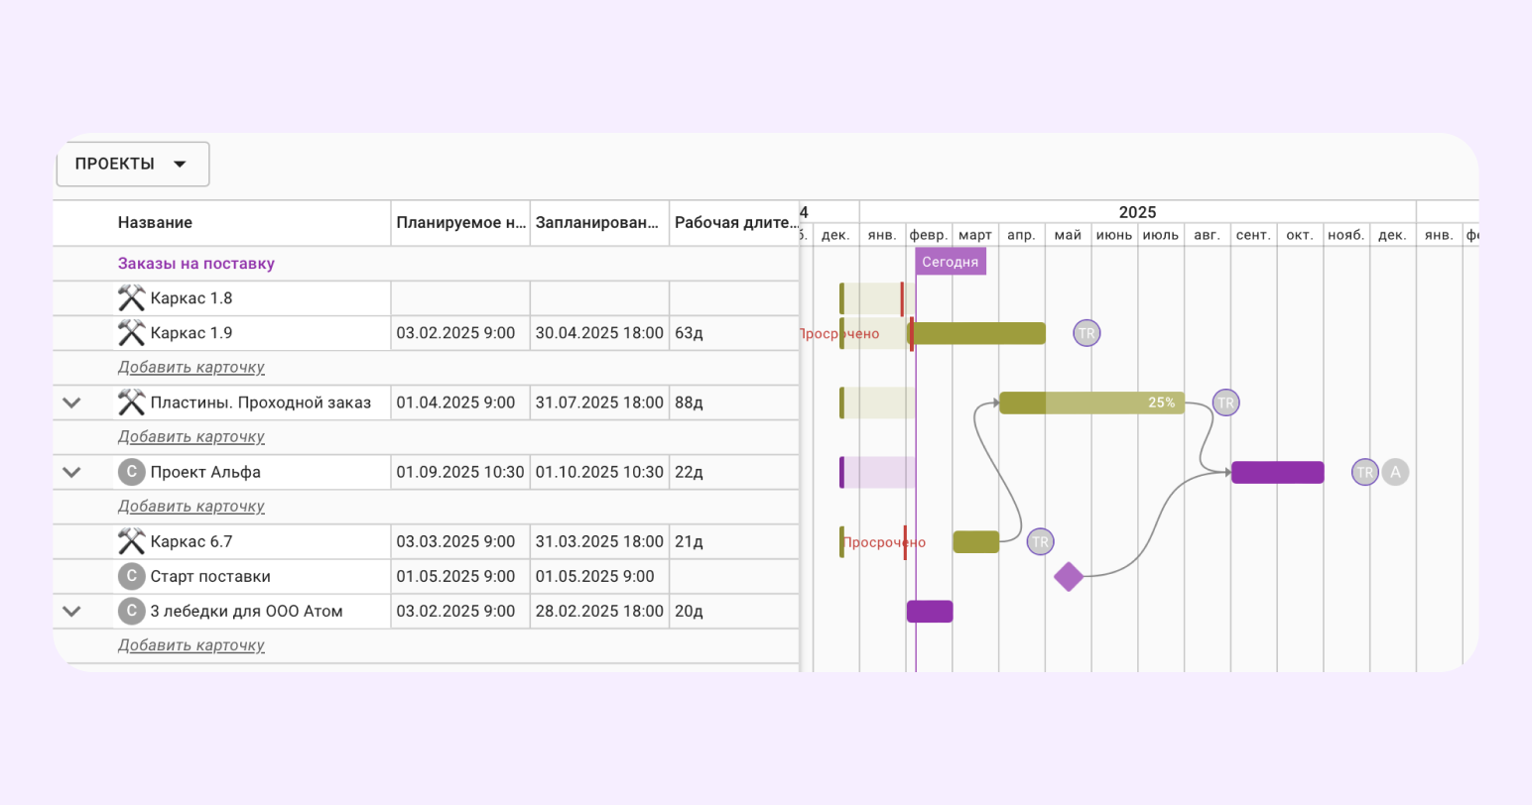This screenshot has width=1532, height=805.
Task: Click the Рабочая длительность column header
Action: (734, 223)
